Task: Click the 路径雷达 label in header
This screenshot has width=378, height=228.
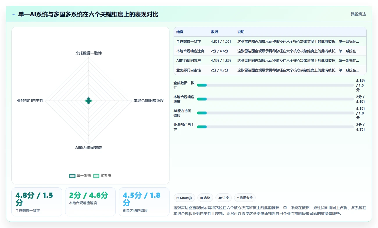Action: 359,14
